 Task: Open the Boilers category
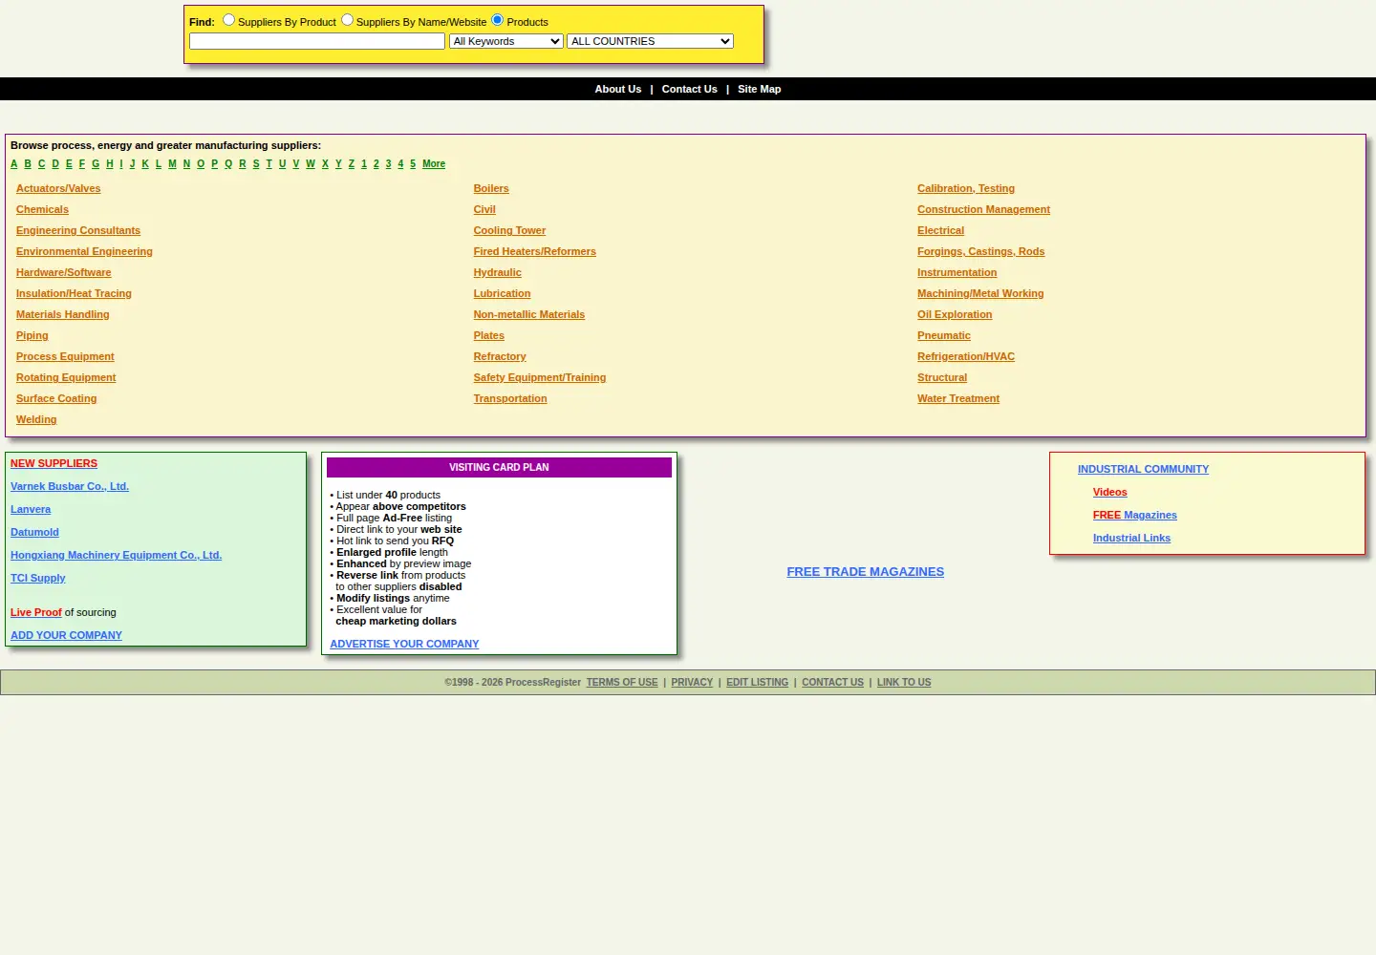[x=491, y=189]
